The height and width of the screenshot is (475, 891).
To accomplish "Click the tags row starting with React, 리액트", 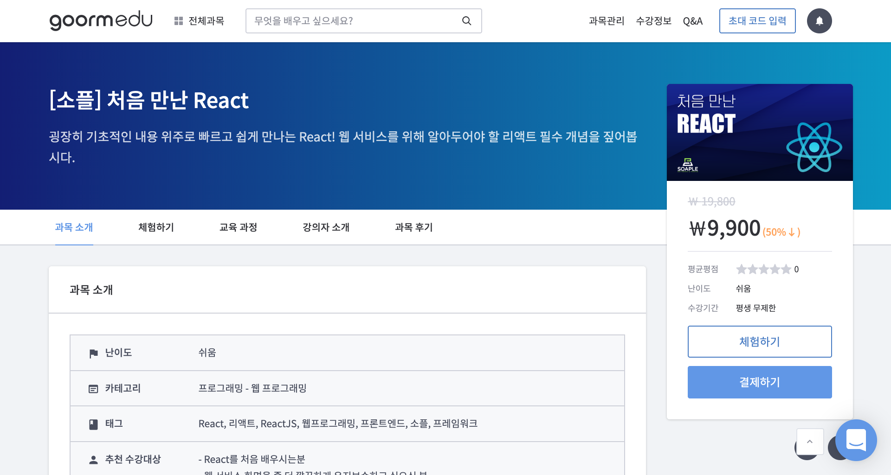I will pyautogui.click(x=338, y=424).
